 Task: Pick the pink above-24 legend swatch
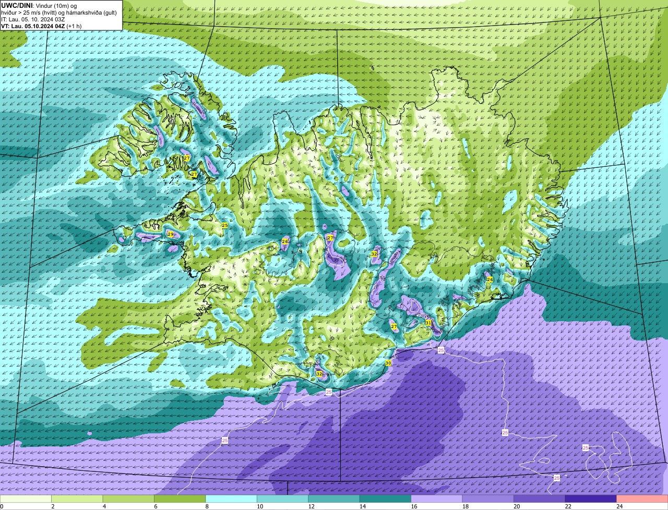(x=642, y=499)
